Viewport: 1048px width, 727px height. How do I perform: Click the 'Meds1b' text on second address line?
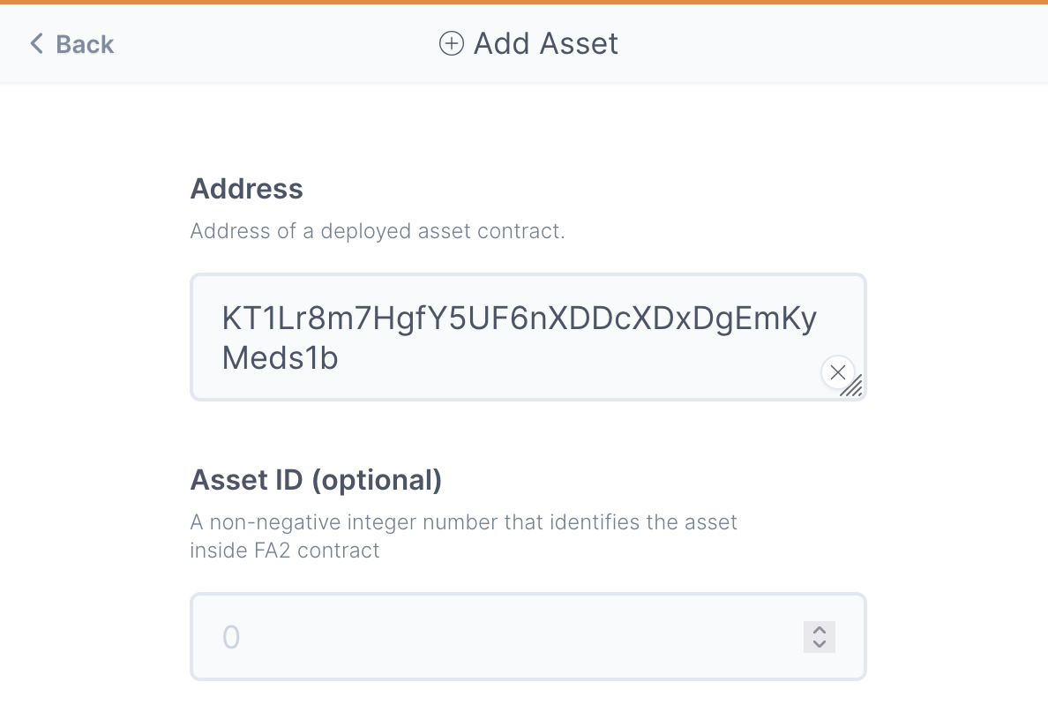[280, 358]
